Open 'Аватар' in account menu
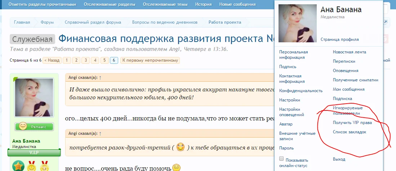396x171 pixels. [286, 124]
